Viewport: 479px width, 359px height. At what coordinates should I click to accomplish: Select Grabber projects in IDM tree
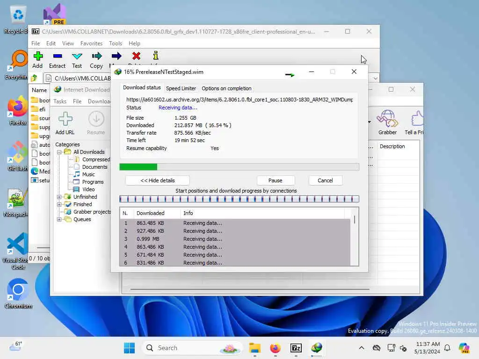(x=92, y=212)
